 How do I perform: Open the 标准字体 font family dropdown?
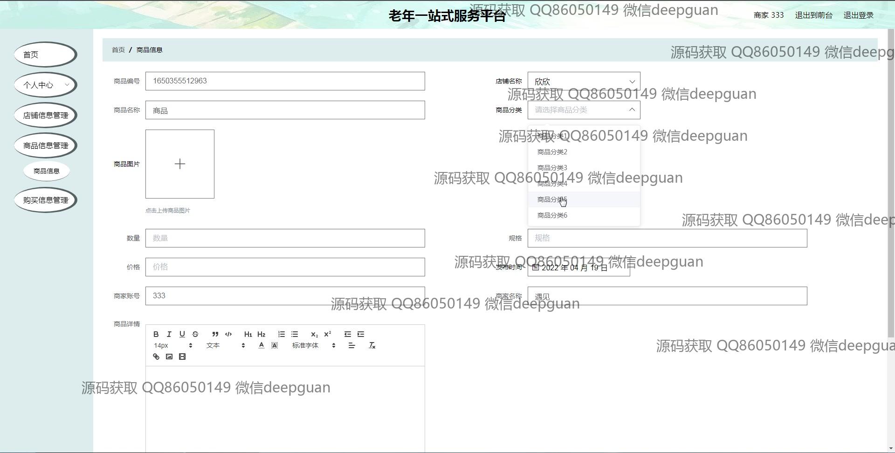(x=314, y=345)
